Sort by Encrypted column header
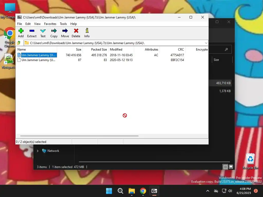263x197 pixels. pos(197,50)
